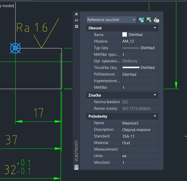The image size is (187, 181).
Task: Select the blue part reference grip
Action: (15, 48)
